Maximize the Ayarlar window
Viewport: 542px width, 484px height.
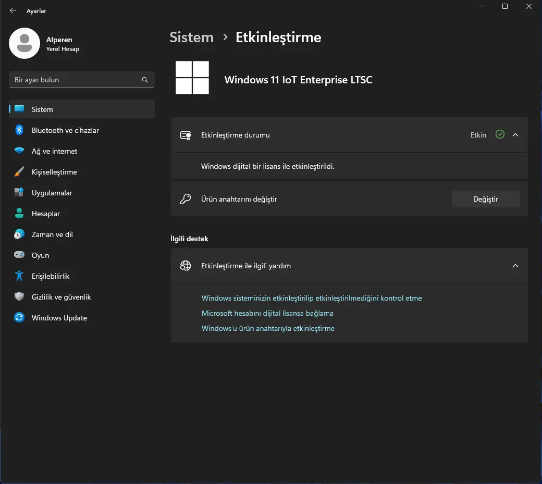point(504,6)
